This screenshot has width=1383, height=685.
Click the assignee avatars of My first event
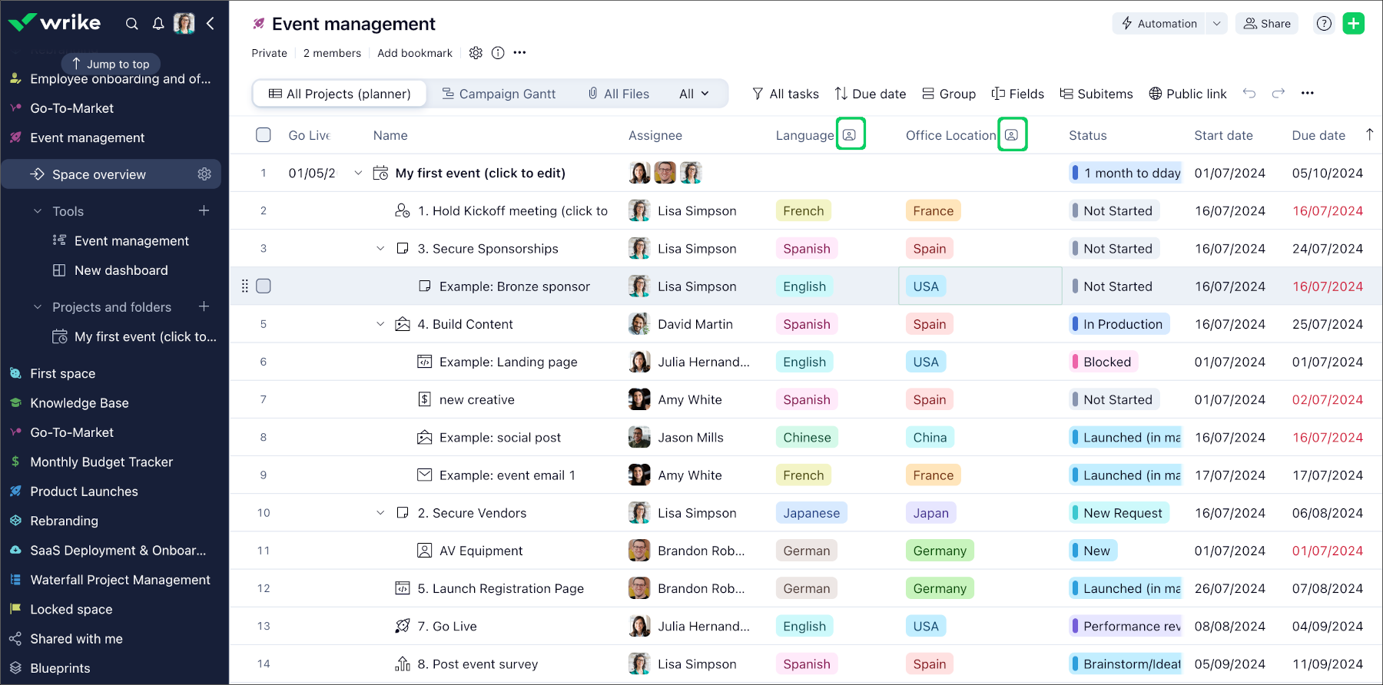[665, 174]
